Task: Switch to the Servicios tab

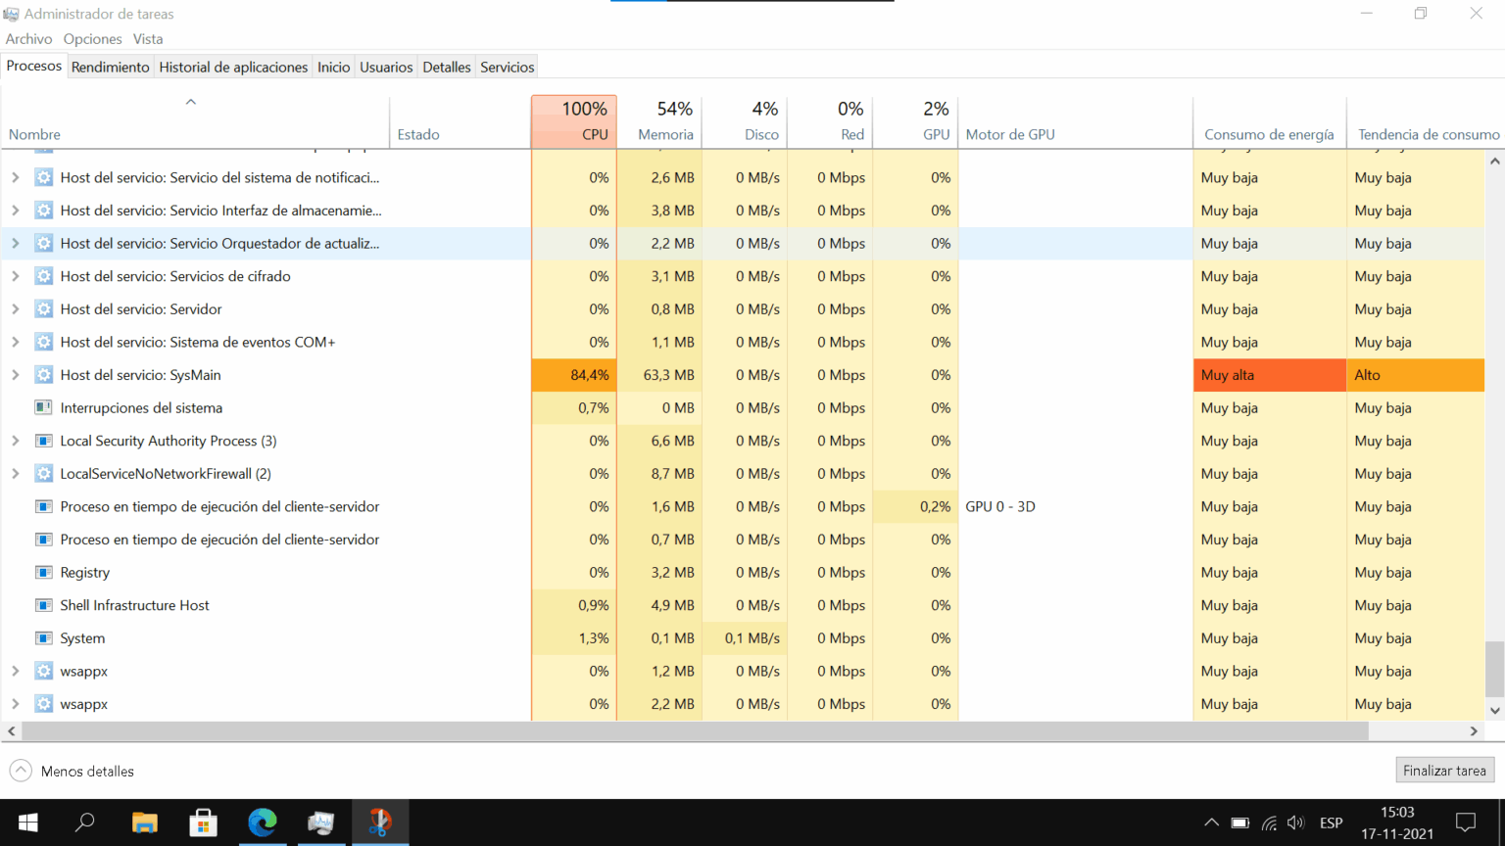Action: pyautogui.click(x=507, y=67)
